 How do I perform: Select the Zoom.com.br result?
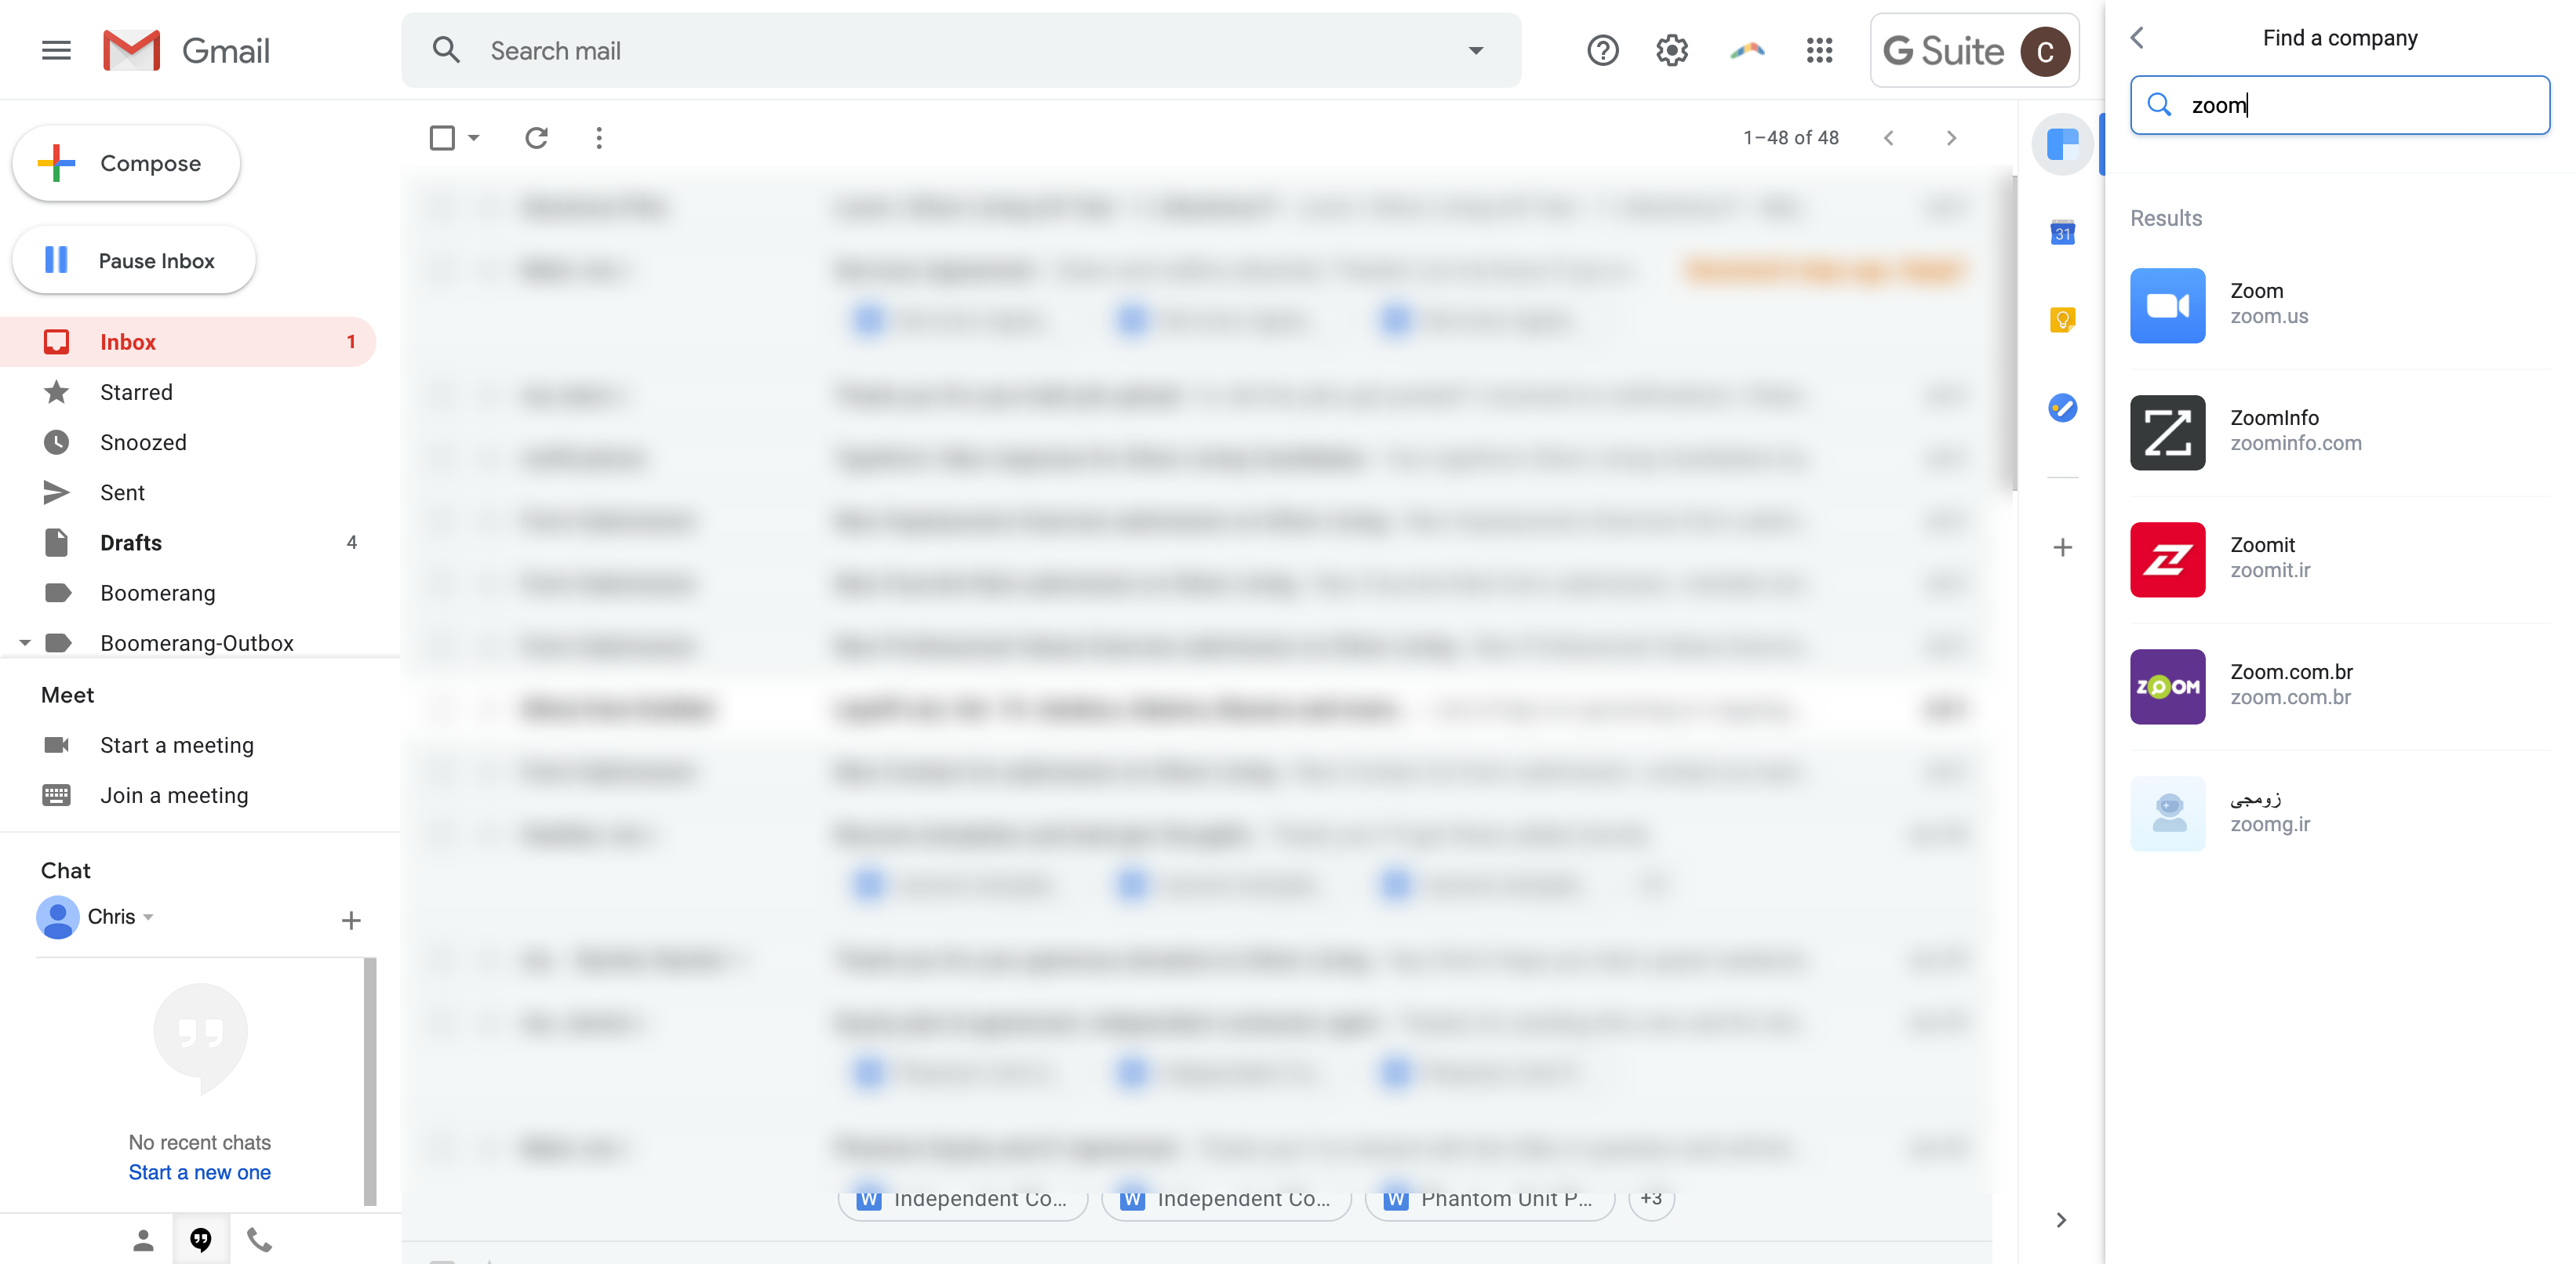tap(2339, 686)
